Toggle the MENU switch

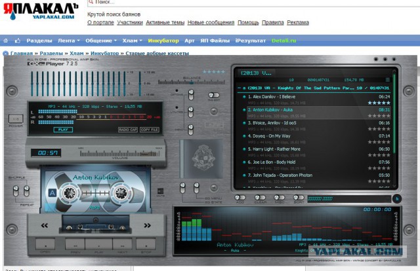[191, 130]
